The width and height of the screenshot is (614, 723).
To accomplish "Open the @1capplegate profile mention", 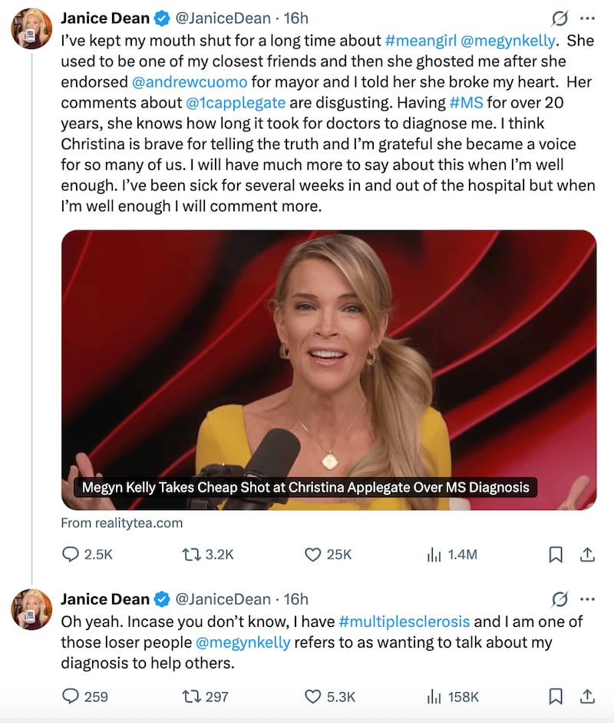I will (x=236, y=103).
